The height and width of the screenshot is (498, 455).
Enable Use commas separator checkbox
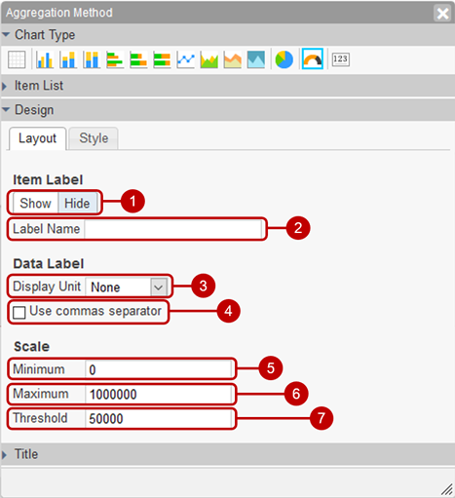point(19,313)
